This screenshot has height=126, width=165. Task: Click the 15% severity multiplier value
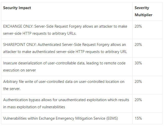point(138,118)
